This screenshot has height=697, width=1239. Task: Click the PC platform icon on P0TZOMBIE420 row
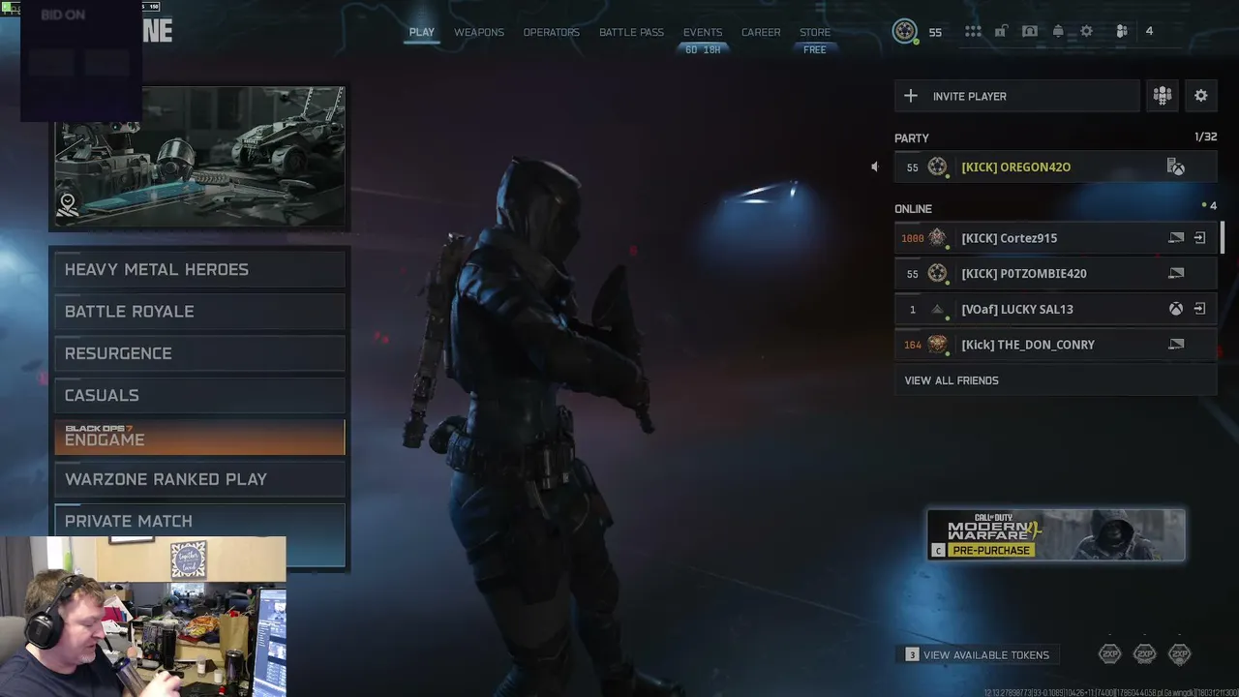click(1176, 273)
